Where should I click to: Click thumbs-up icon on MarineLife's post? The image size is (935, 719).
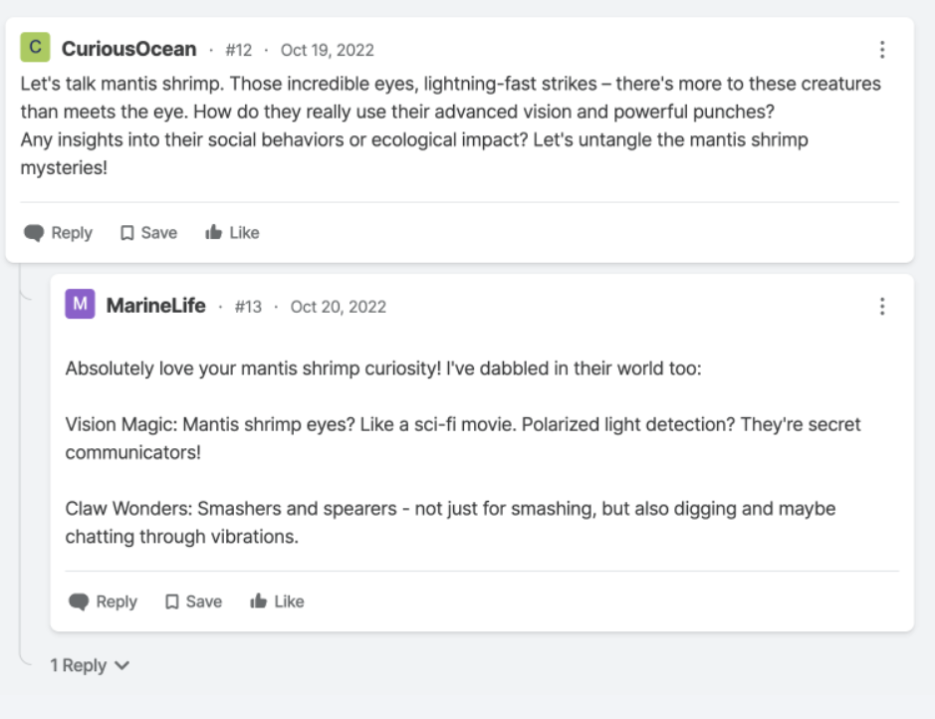(258, 601)
